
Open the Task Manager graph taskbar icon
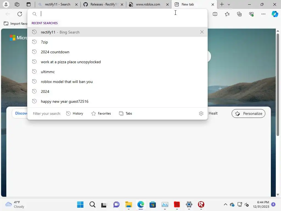point(165,204)
